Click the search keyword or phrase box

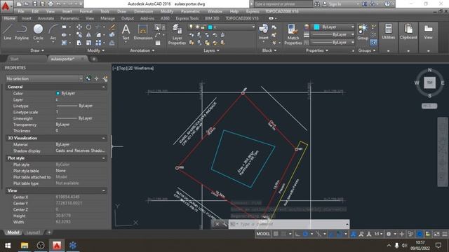click(283, 4)
